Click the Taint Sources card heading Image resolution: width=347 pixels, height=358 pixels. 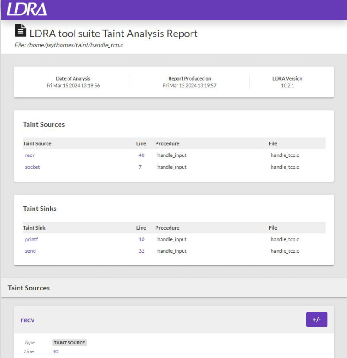click(x=44, y=124)
